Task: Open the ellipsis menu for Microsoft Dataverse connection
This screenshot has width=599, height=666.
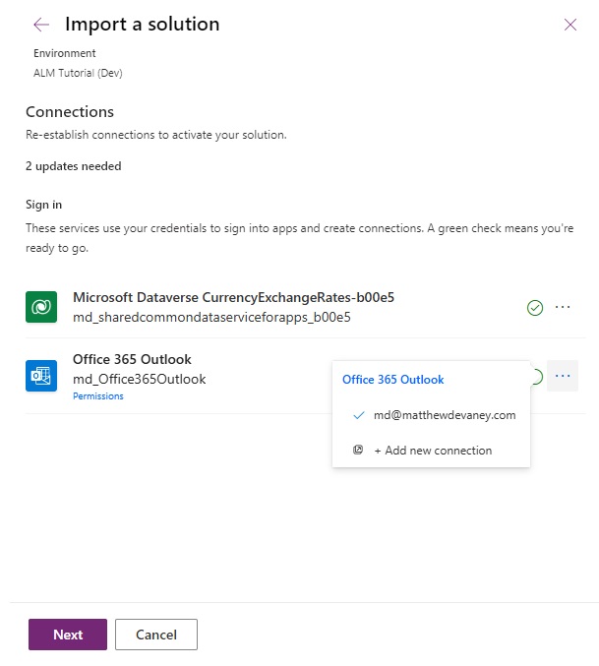Action: point(563,307)
